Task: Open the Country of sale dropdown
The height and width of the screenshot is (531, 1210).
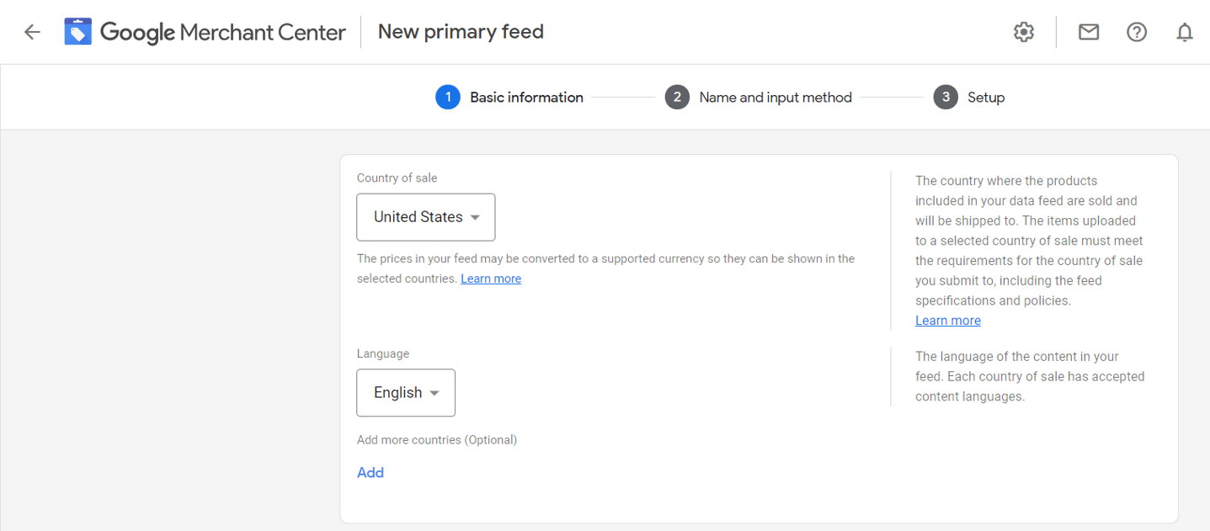Action: coord(425,216)
